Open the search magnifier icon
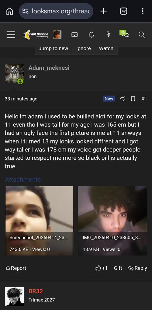152x310 pixels. 142,35
